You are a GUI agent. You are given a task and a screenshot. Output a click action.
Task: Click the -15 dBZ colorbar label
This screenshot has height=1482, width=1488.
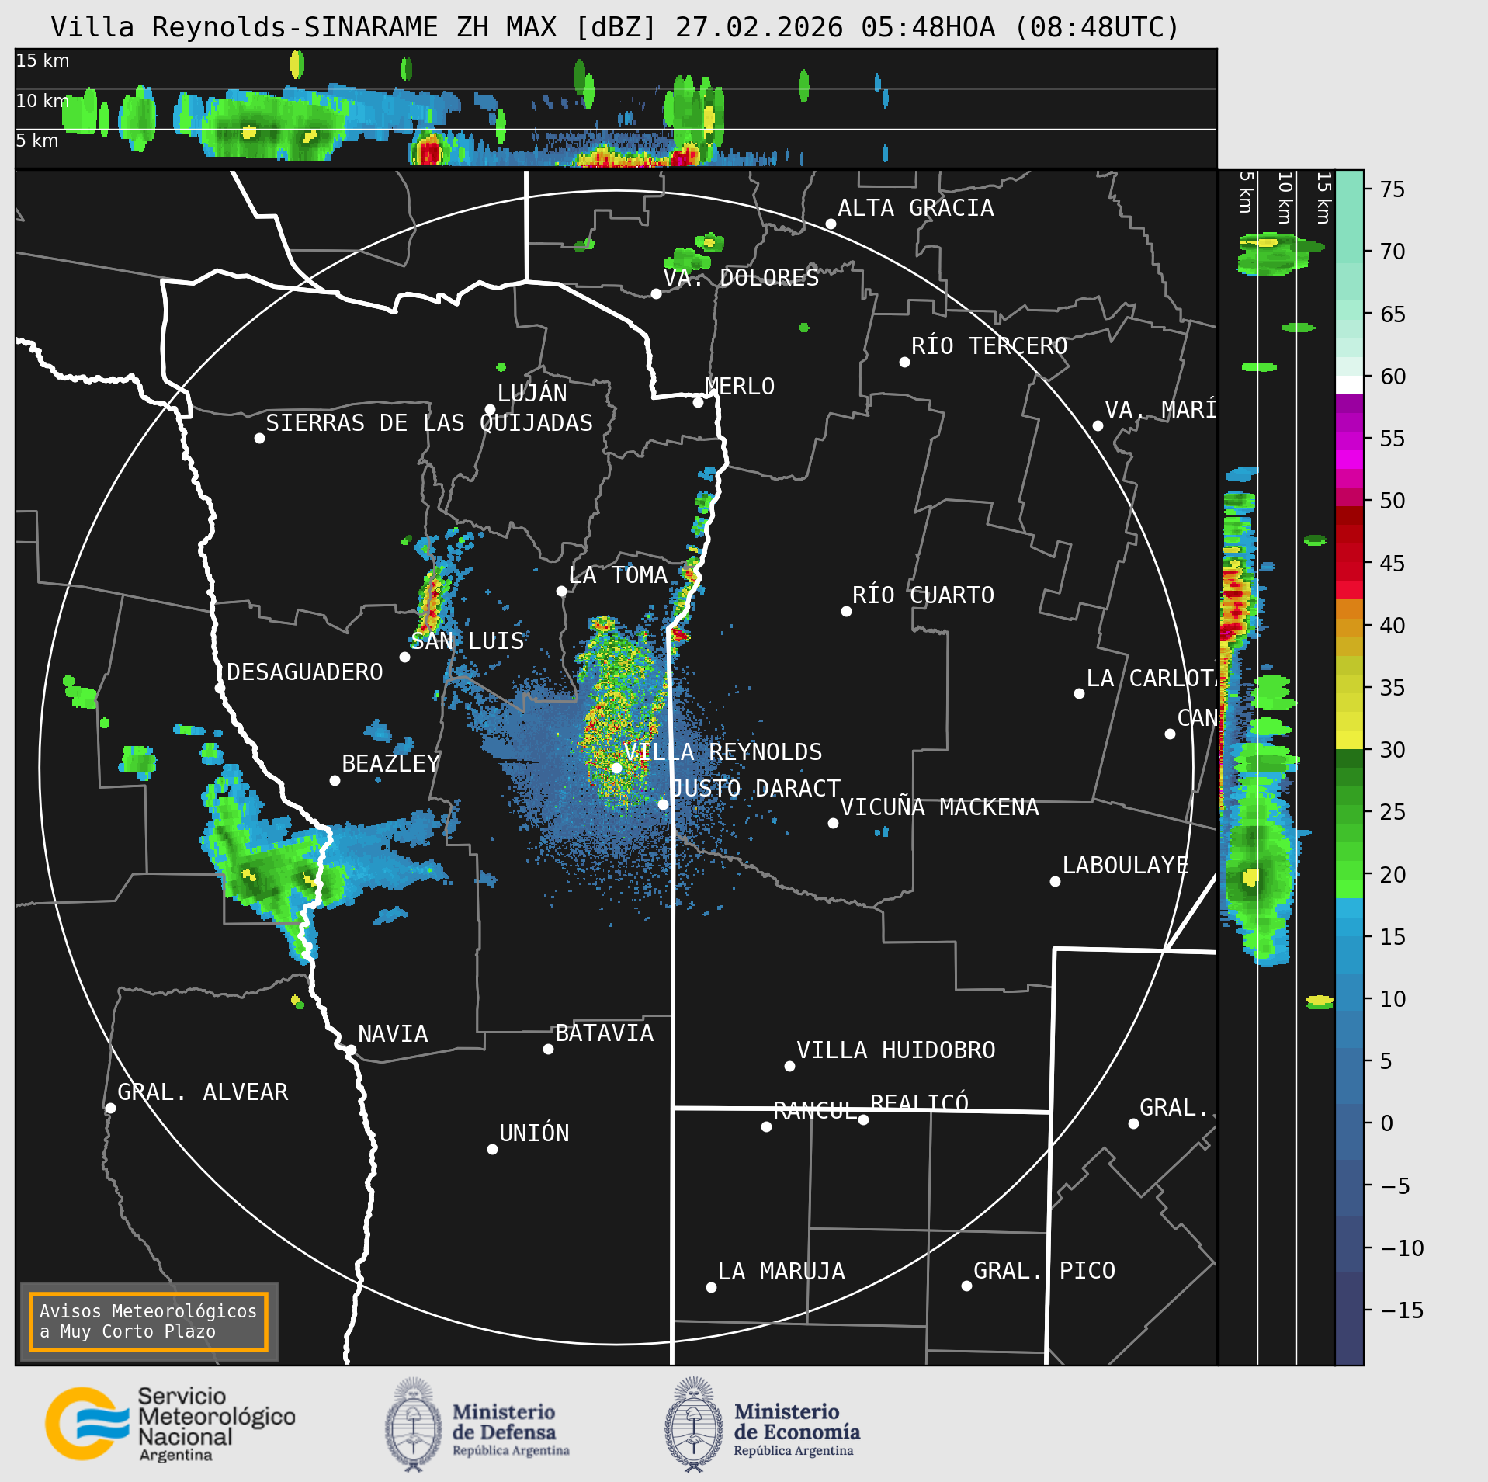point(1403,1310)
